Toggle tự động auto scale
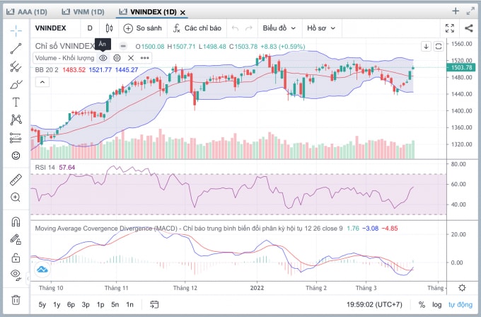This screenshot has height=317, width=481. pos(460,305)
